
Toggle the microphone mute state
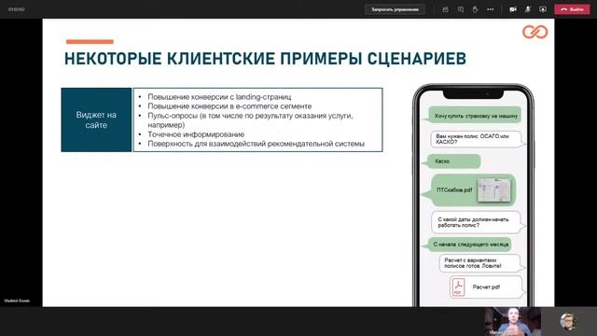528,9
